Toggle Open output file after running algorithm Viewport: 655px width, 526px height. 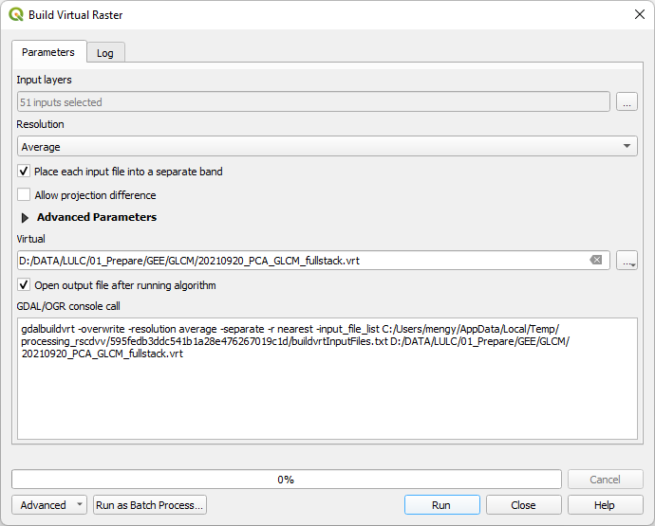[x=24, y=285]
